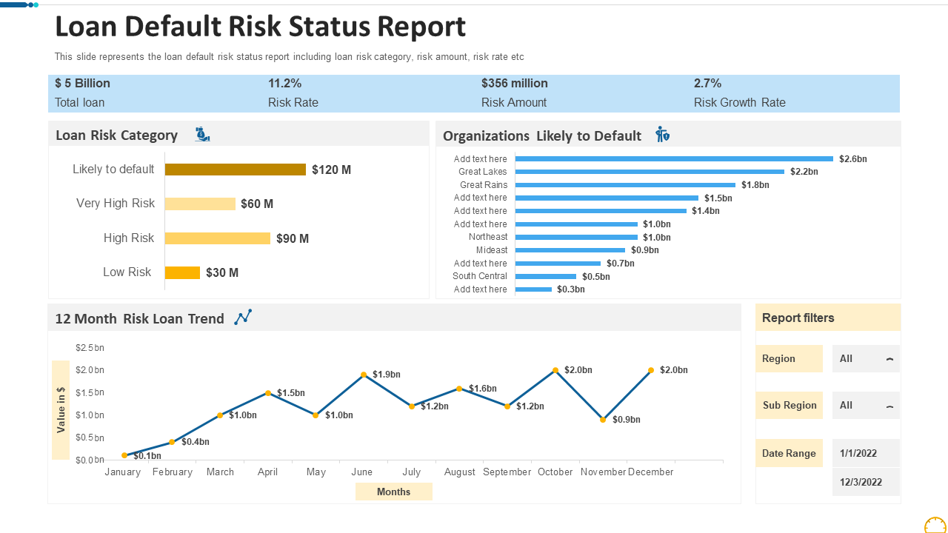Click the Loan Risk Category hand-money icon
Screen dimensions: 948x533
pos(202,135)
